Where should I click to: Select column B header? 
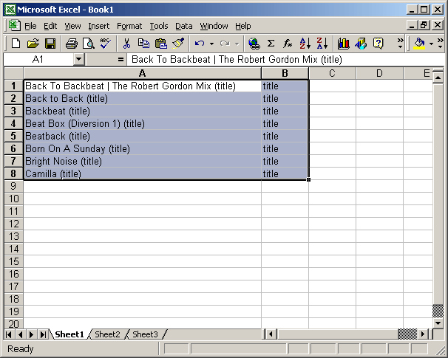click(x=285, y=73)
